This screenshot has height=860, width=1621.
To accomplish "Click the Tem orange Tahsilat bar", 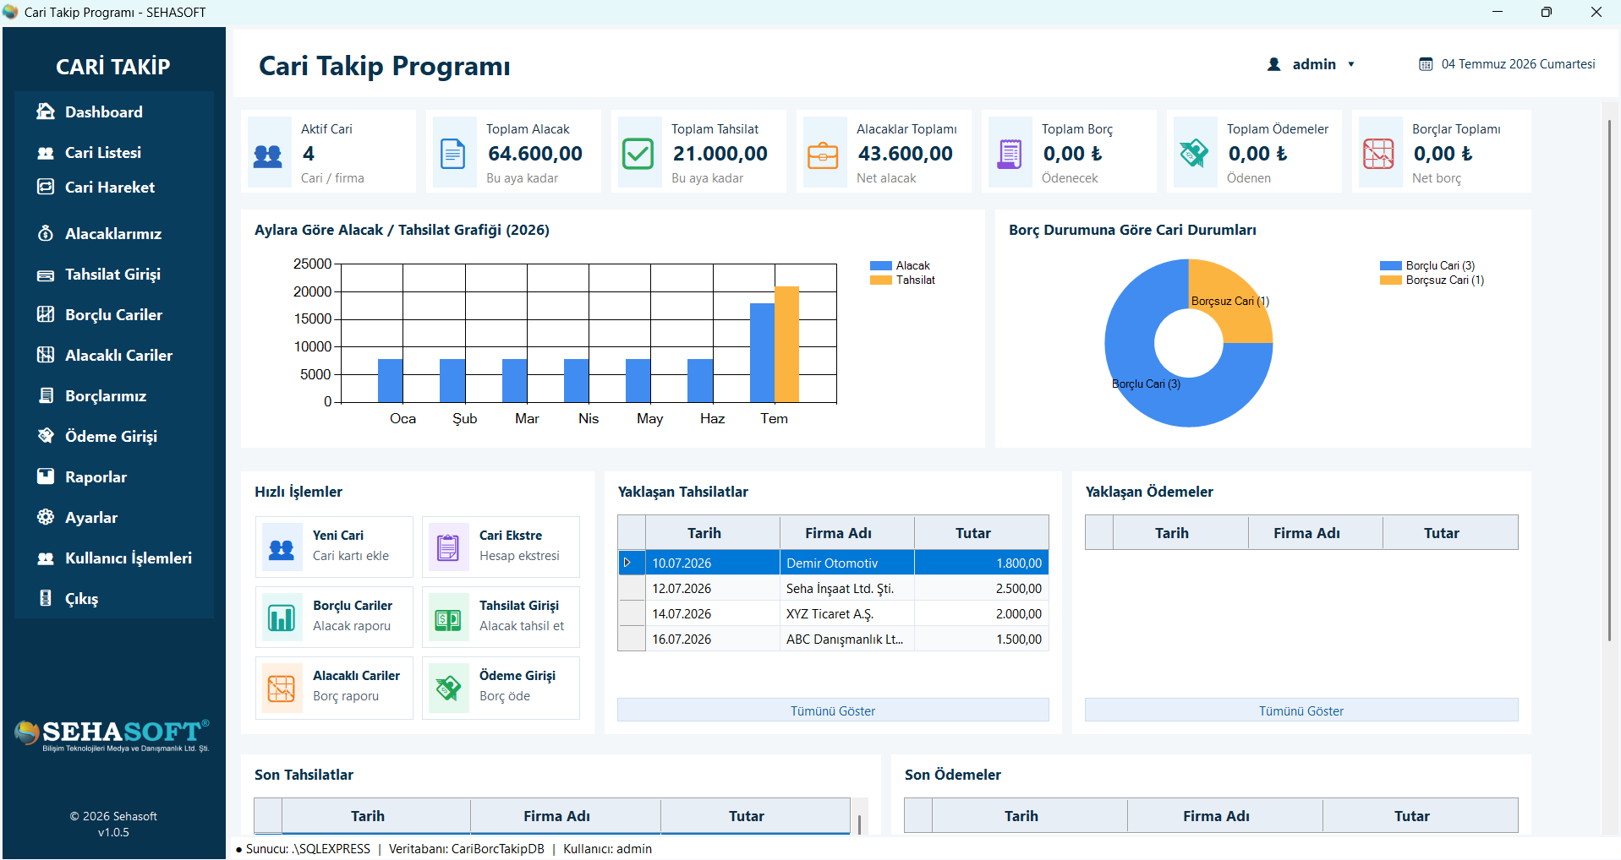I will (786, 344).
